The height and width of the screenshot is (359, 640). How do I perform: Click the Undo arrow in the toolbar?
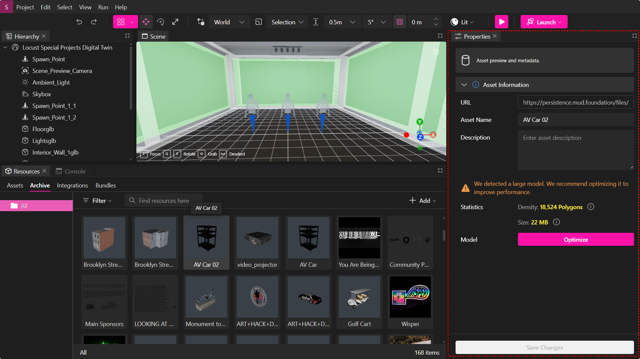79,22
